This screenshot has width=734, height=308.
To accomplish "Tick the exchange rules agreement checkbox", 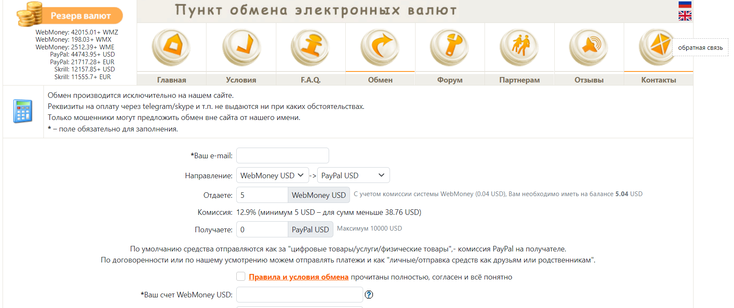I will pyautogui.click(x=241, y=277).
